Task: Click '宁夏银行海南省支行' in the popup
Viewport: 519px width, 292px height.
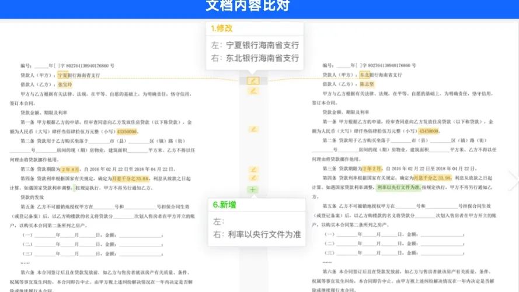Action: [x=262, y=45]
